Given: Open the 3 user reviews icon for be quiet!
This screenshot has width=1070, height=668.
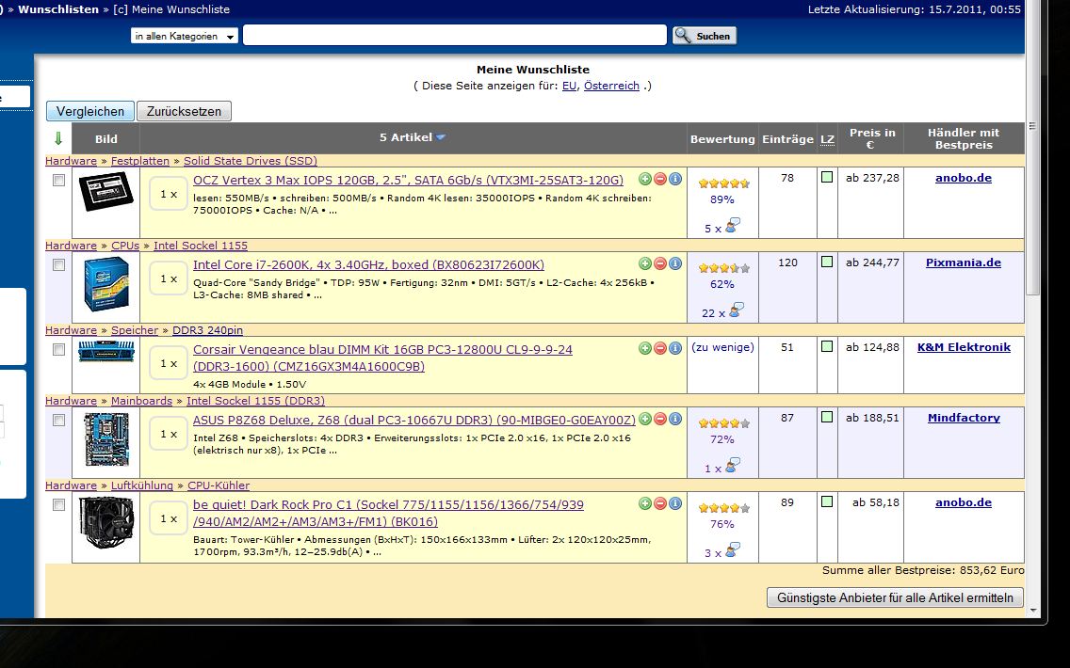Looking at the screenshot, I should tap(732, 550).
